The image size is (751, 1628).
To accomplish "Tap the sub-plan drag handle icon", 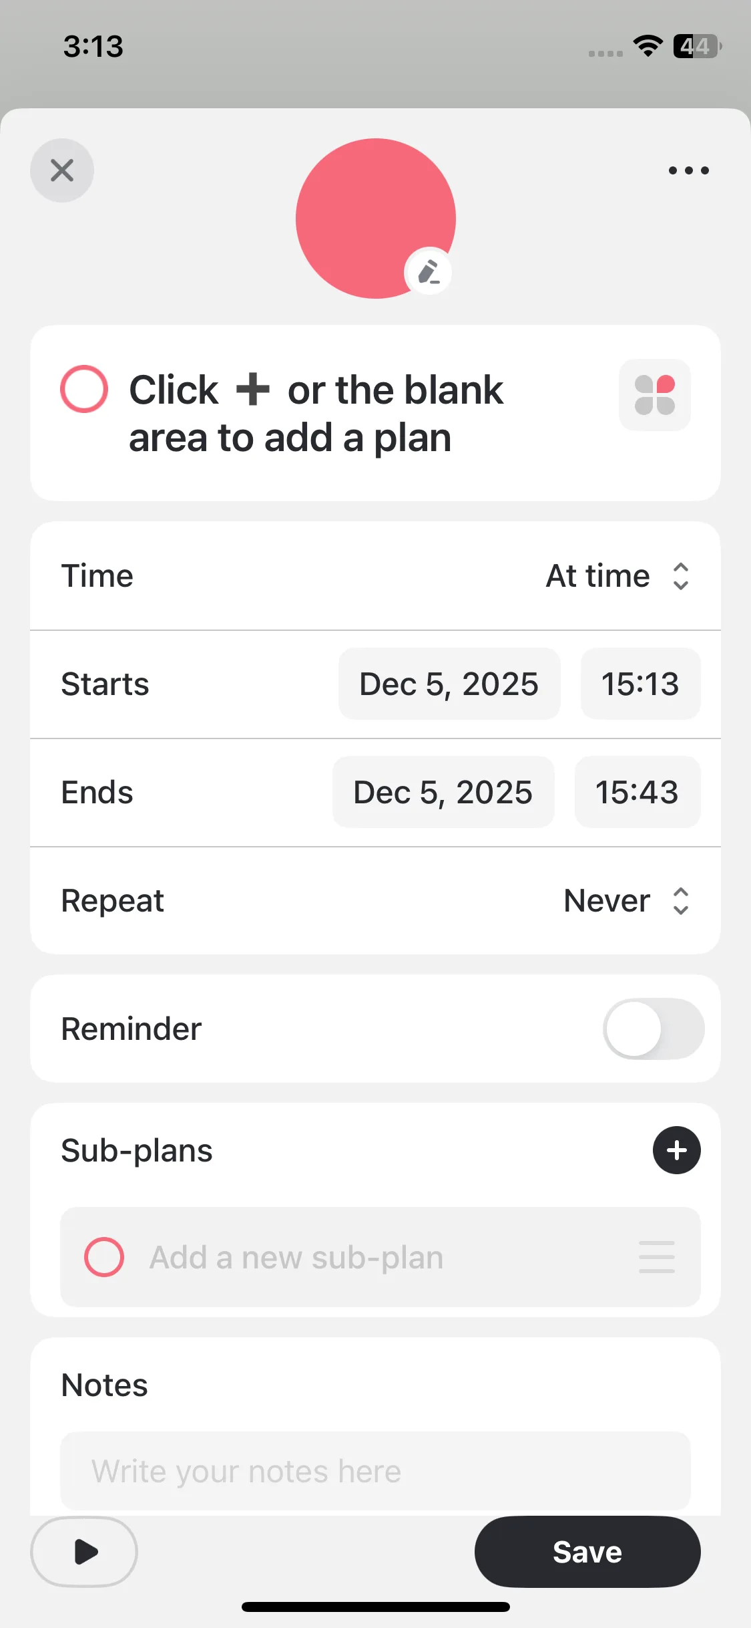I will pos(656,1257).
